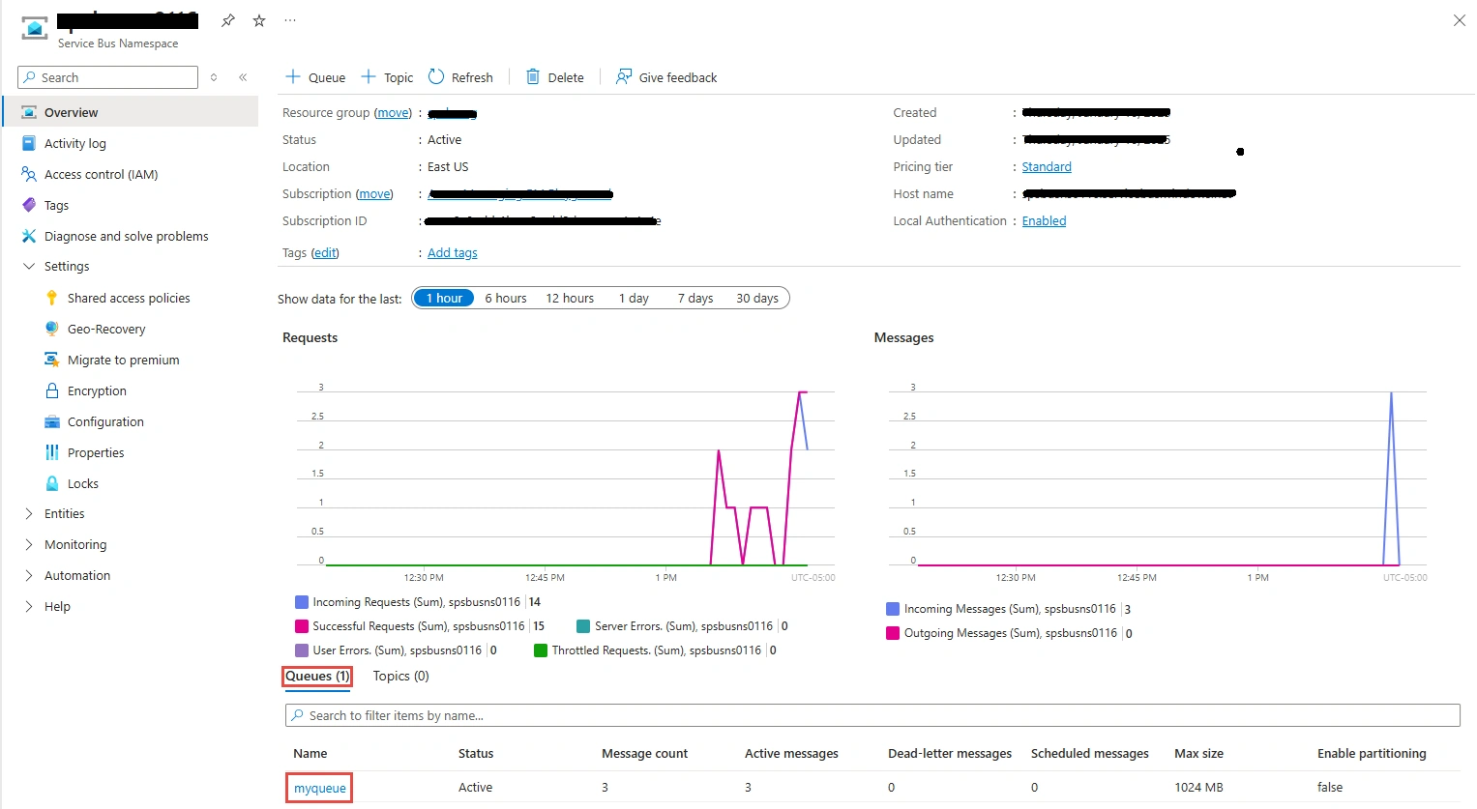This screenshot has width=1477, height=809.
Task: Click the move link beside Resource group
Action: click(394, 112)
